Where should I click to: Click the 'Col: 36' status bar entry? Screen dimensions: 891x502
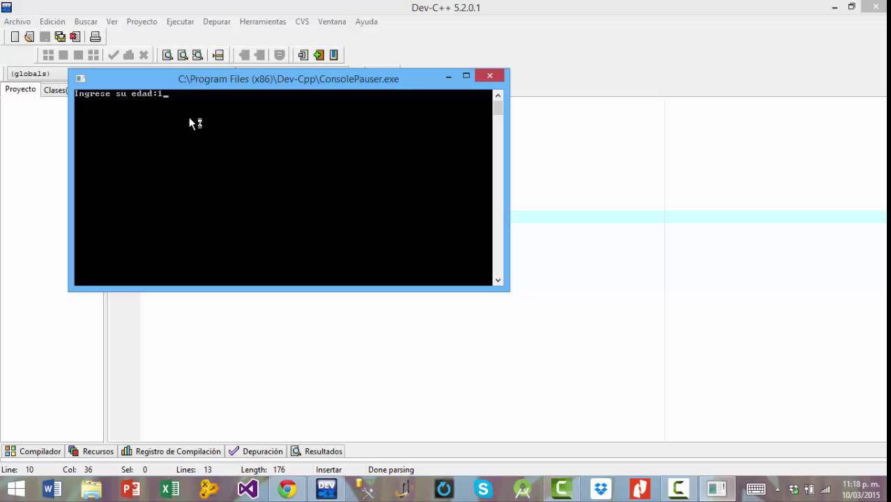[77, 470]
